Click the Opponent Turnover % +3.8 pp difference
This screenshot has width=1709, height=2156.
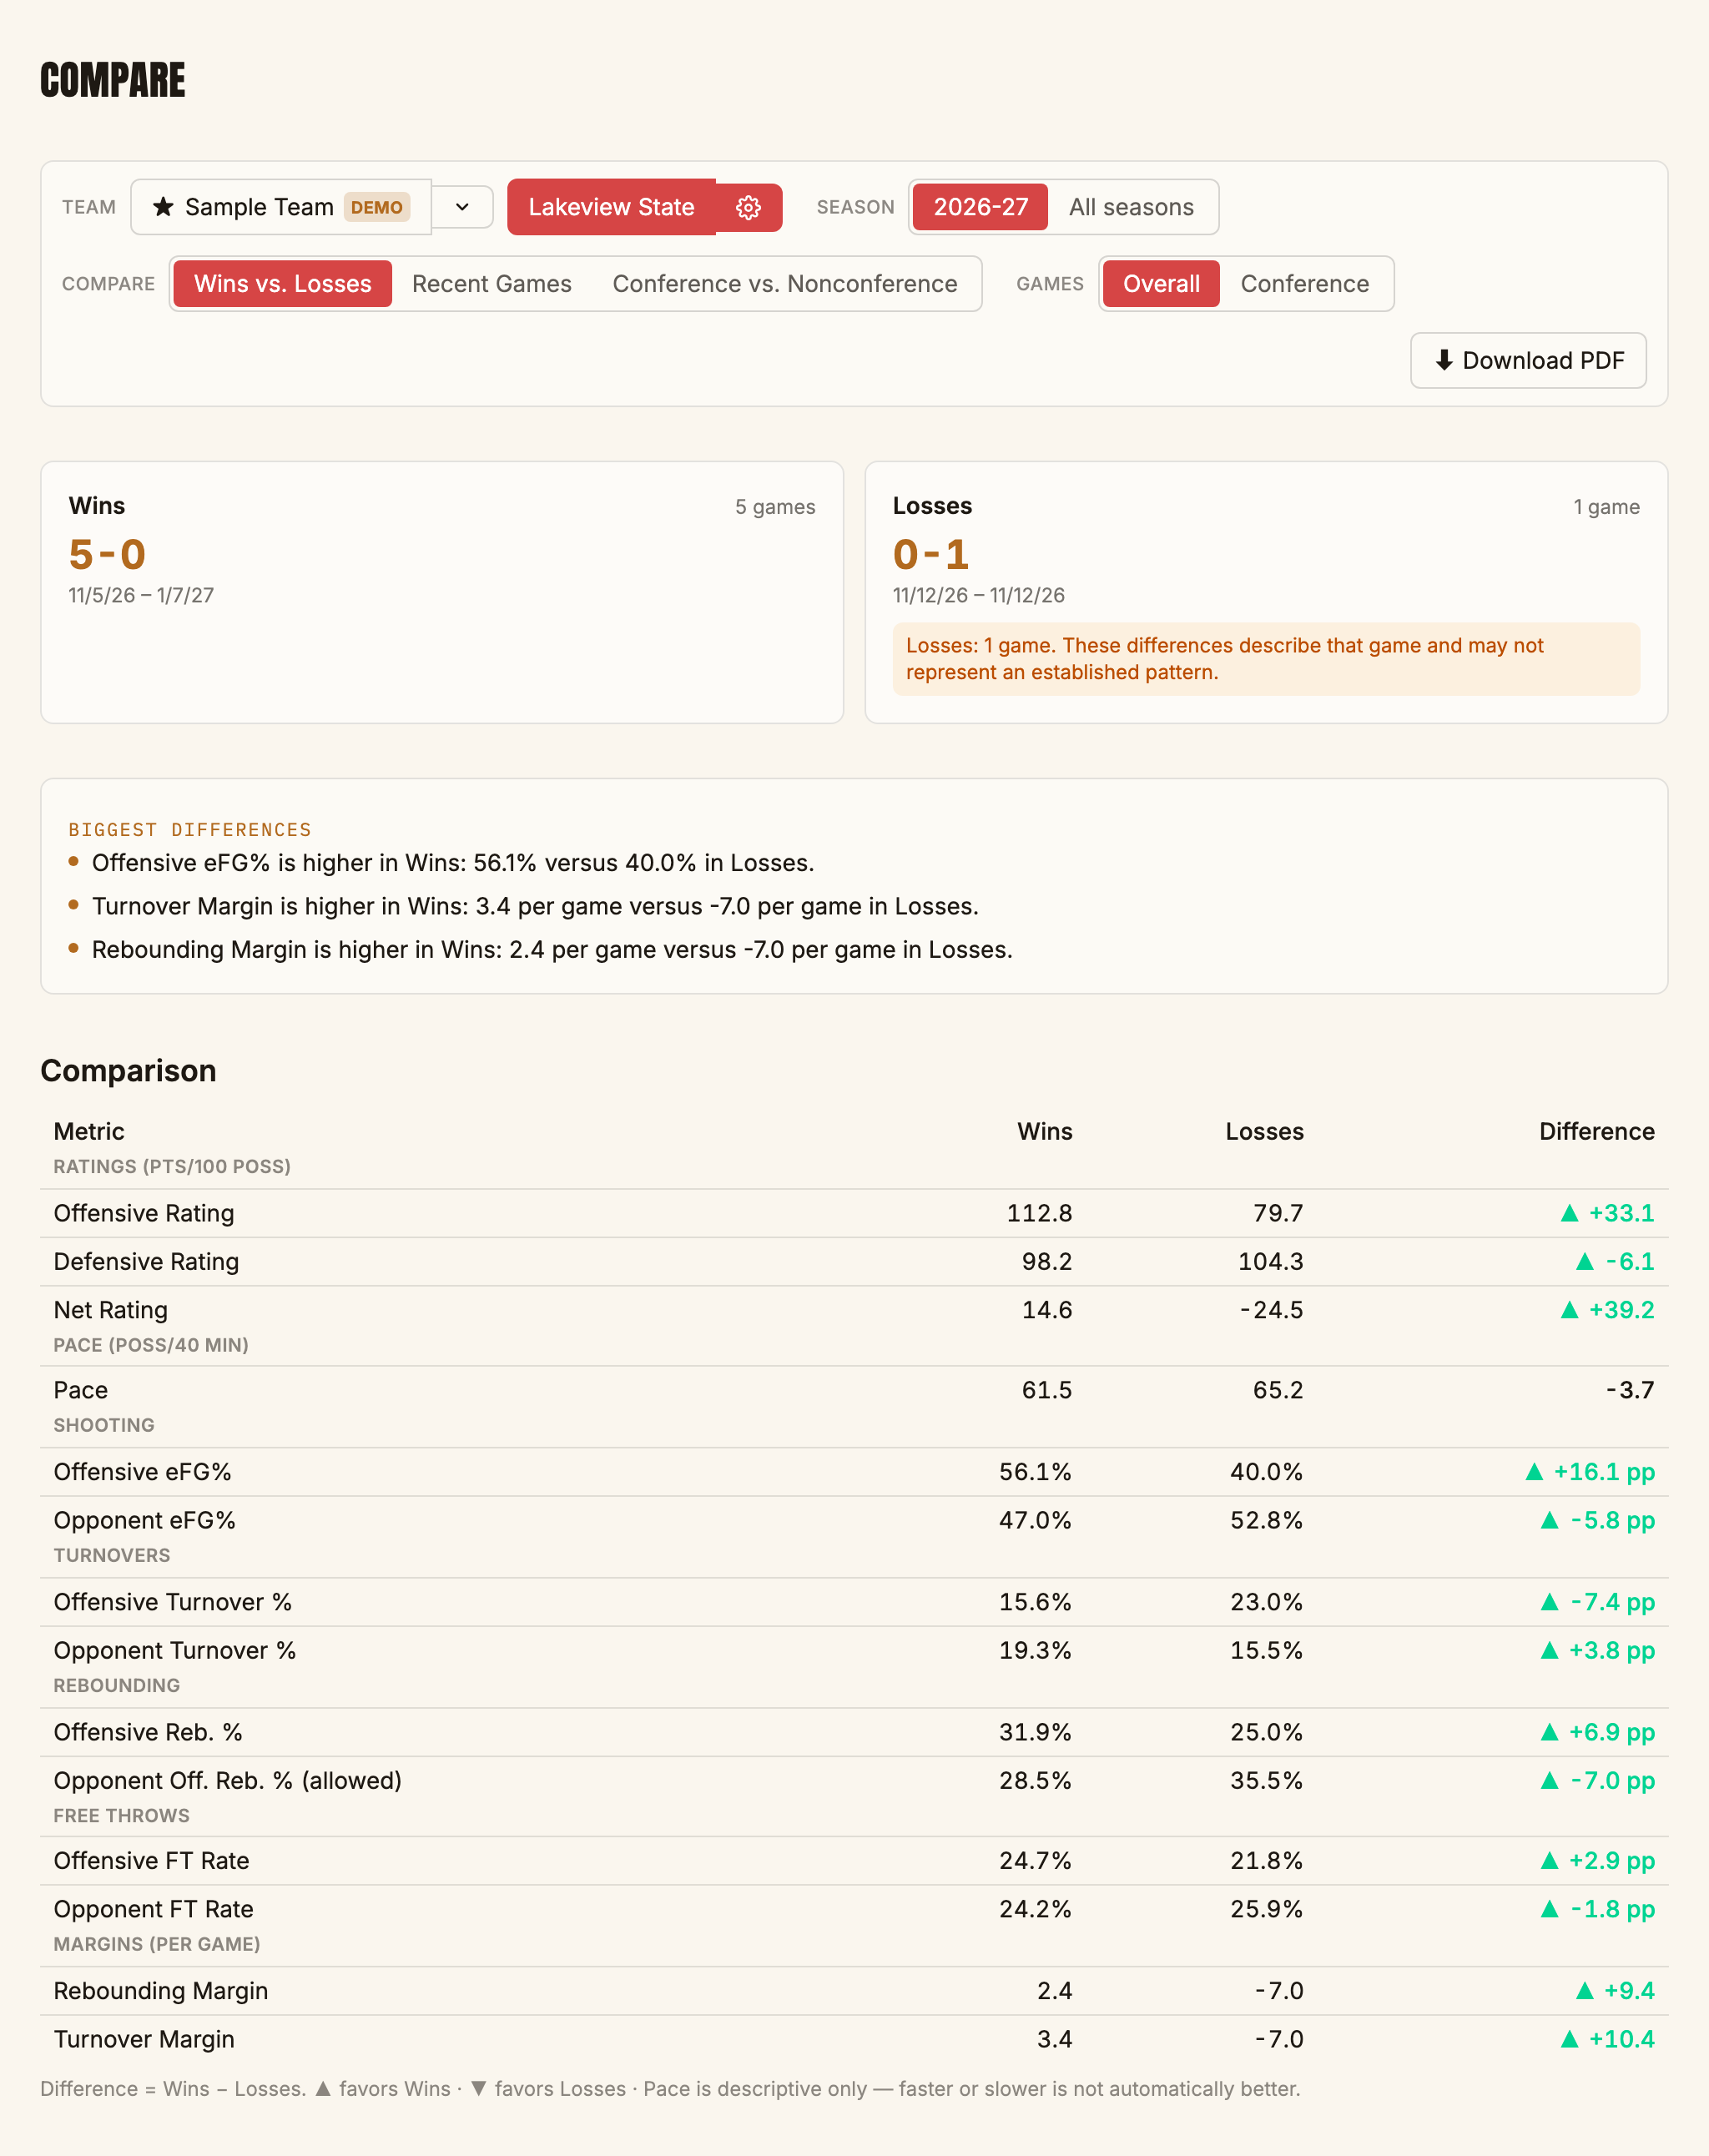[1597, 1651]
